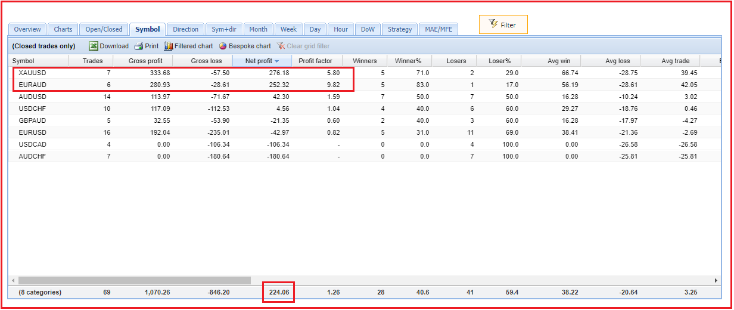The height and width of the screenshot is (310, 734).
Task: Open the Bespoke chart pie icon
Action: pos(223,46)
